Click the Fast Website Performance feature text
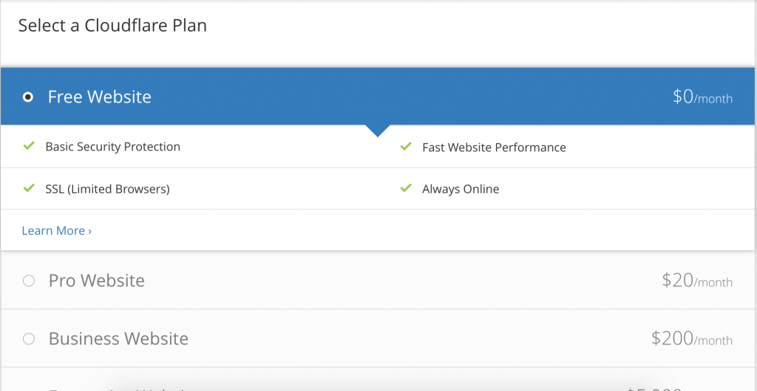This screenshot has height=391, width=757. tap(494, 147)
